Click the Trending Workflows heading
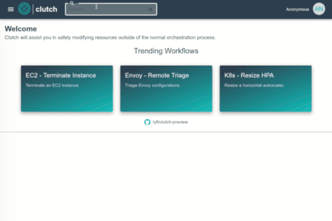 tap(166, 51)
